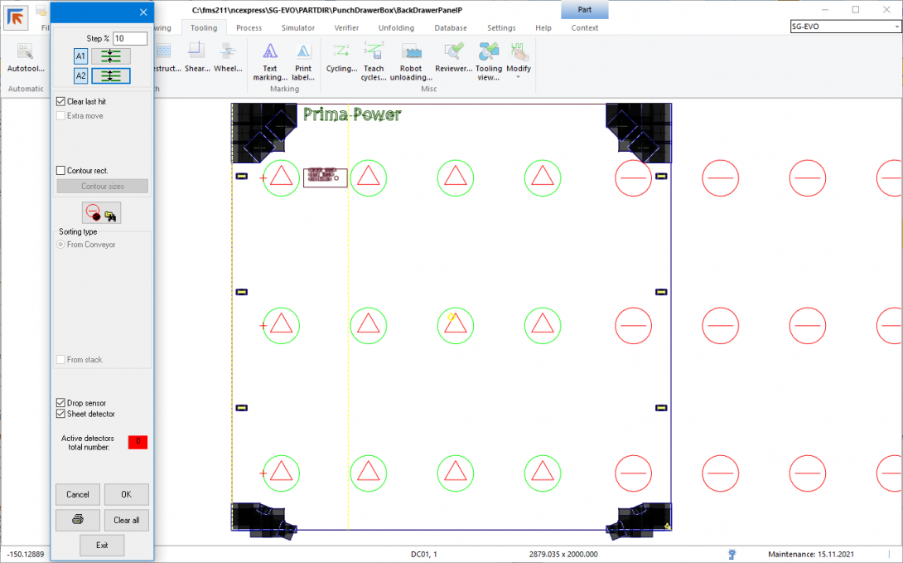Click the Teach cycles icon
The image size is (903, 563).
[x=374, y=60]
